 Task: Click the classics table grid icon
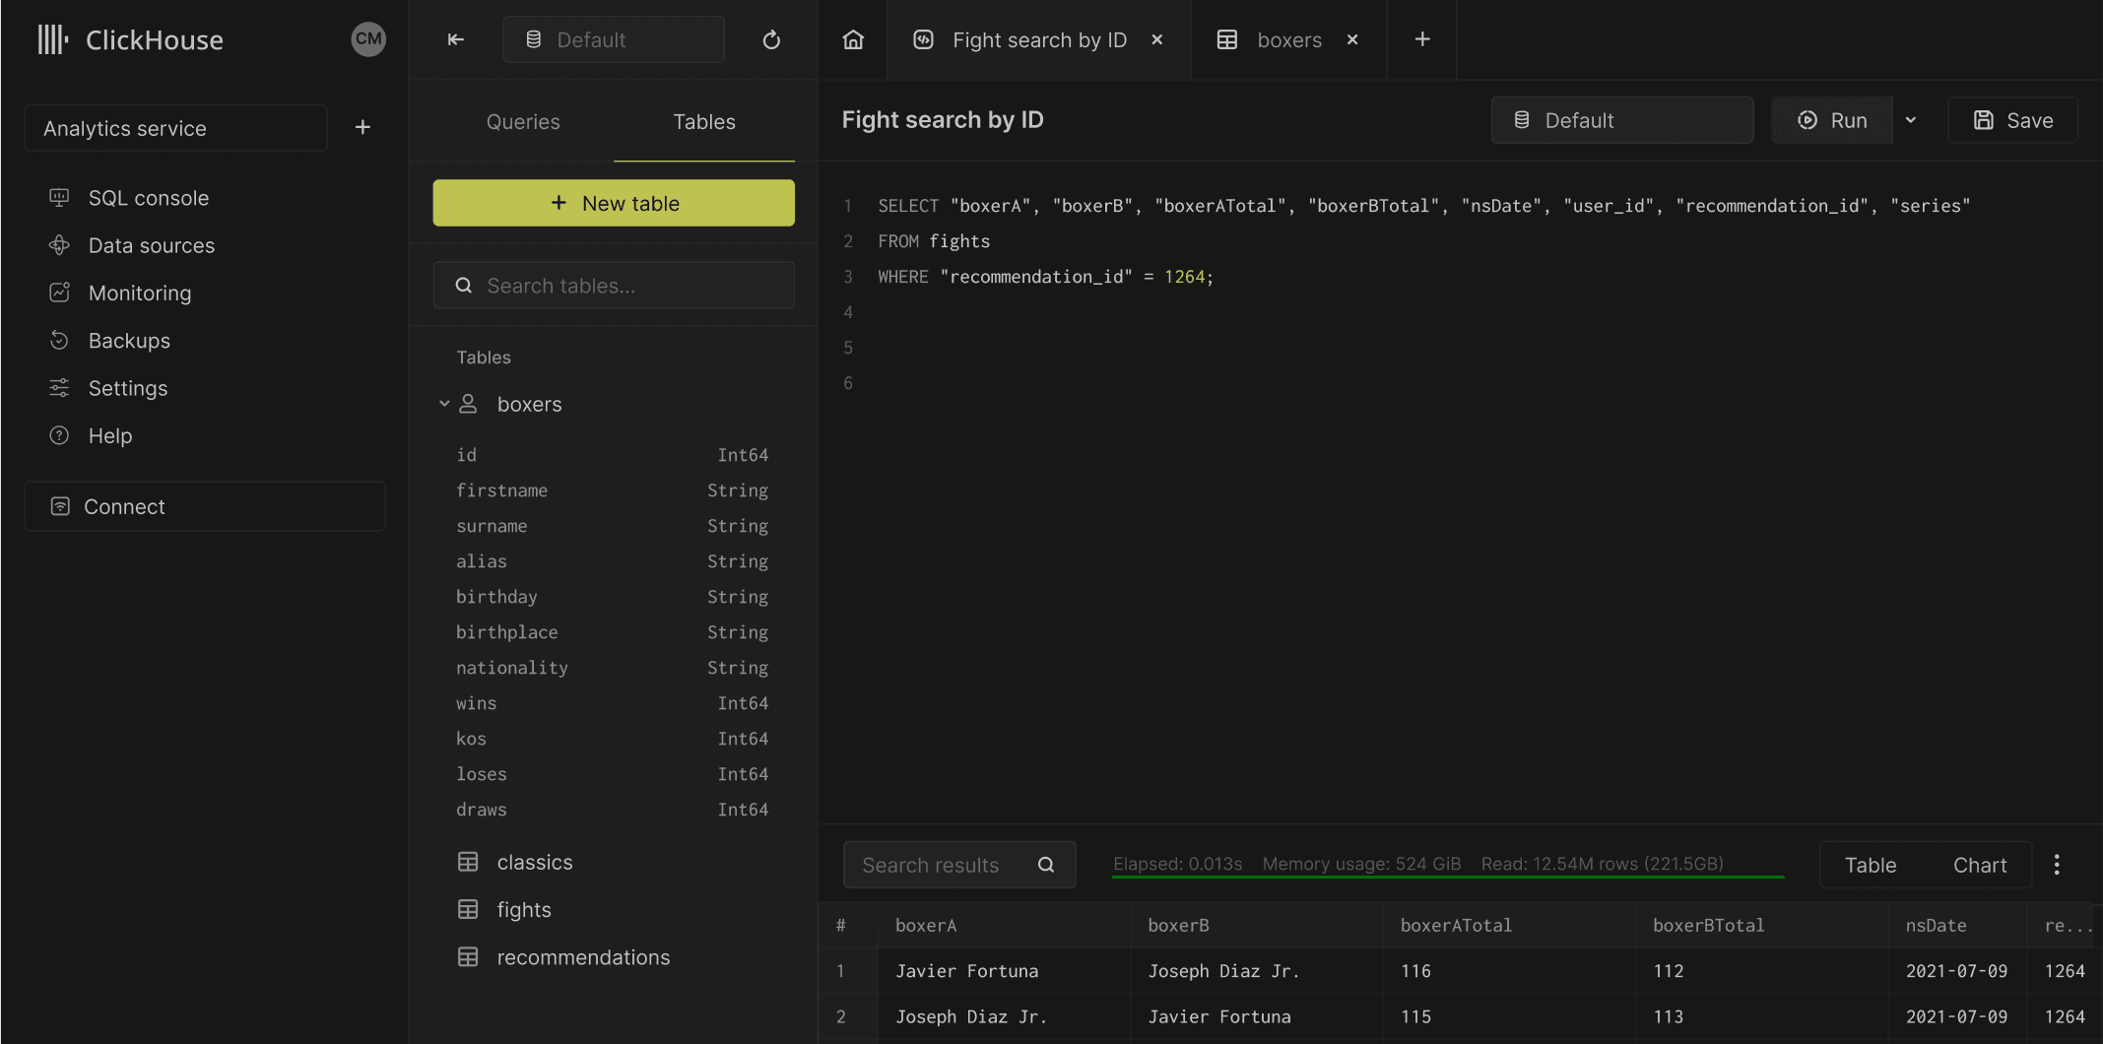(x=468, y=863)
